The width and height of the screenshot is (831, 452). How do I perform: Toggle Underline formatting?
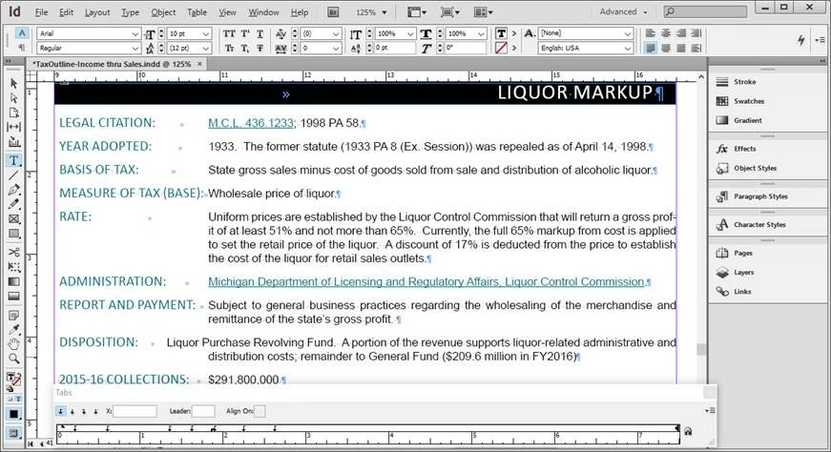[x=260, y=33]
